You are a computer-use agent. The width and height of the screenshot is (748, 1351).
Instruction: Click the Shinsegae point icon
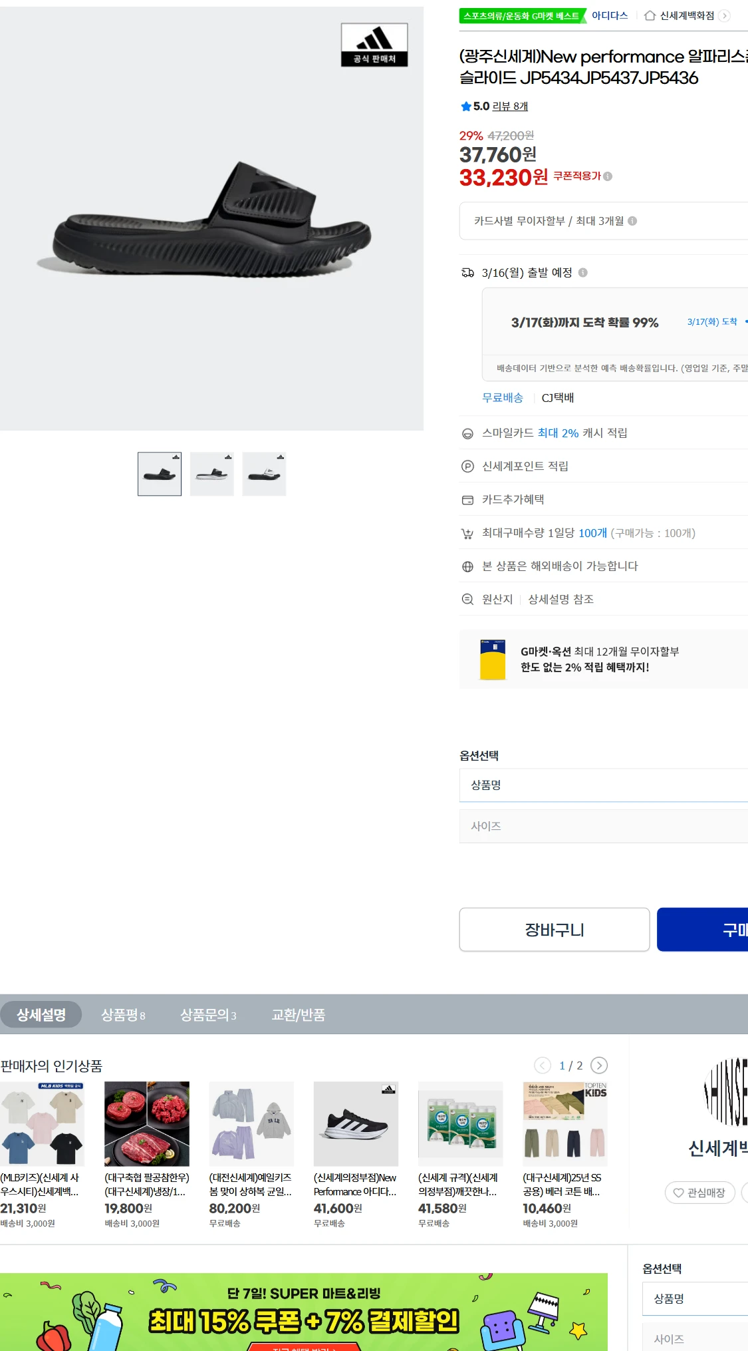[x=467, y=467]
